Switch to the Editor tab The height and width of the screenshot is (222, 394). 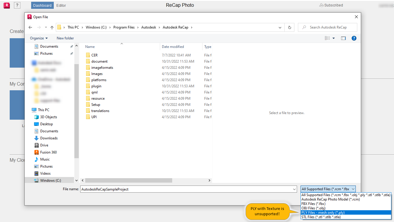[x=61, y=5]
